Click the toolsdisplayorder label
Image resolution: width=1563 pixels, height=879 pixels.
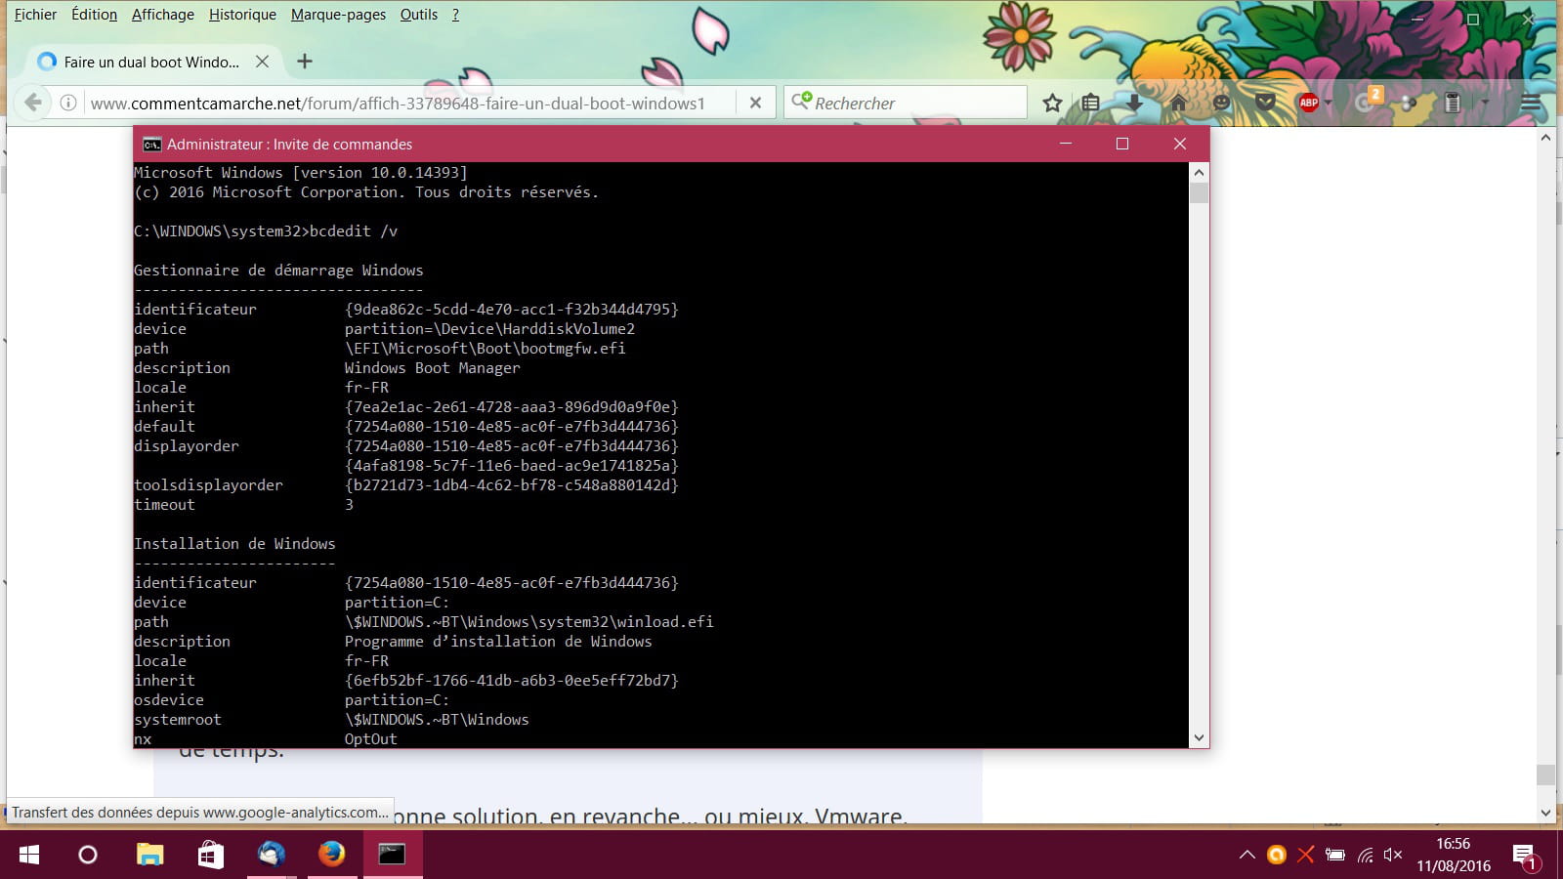(208, 485)
